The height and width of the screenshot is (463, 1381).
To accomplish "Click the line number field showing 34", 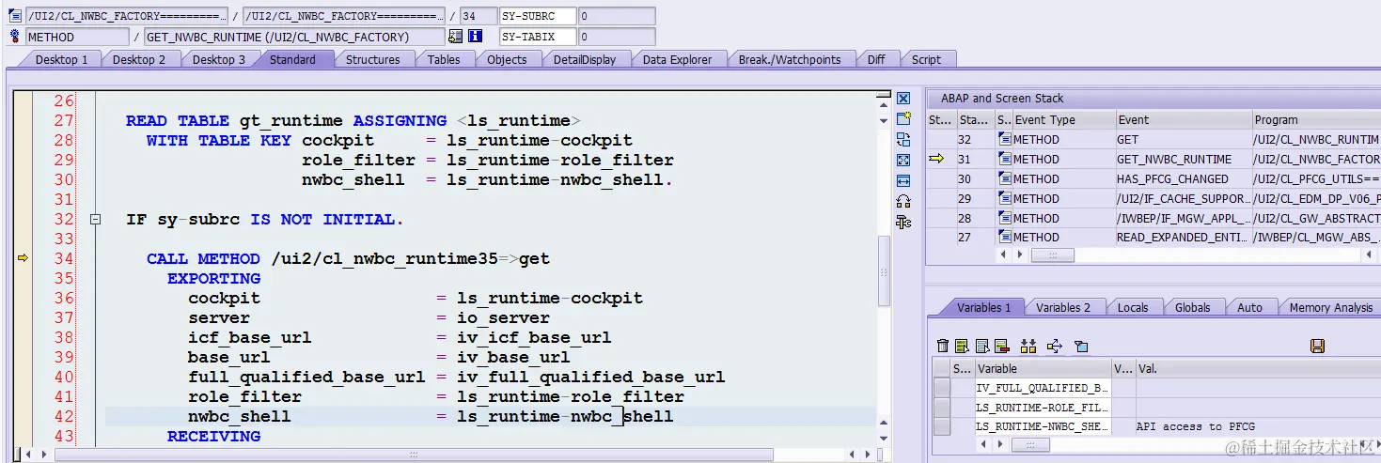I will (479, 16).
